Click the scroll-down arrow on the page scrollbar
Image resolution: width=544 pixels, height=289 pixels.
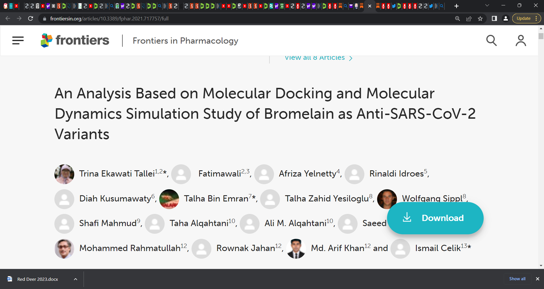(x=541, y=266)
